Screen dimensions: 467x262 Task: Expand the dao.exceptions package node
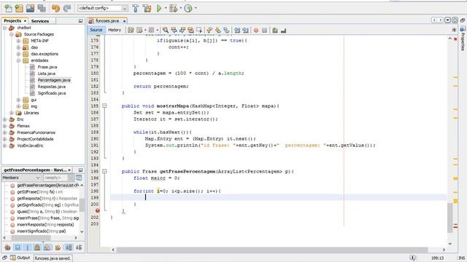(18, 54)
